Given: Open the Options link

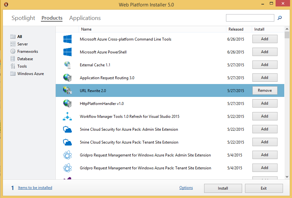Looking at the screenshot, I should pos(186,188).
